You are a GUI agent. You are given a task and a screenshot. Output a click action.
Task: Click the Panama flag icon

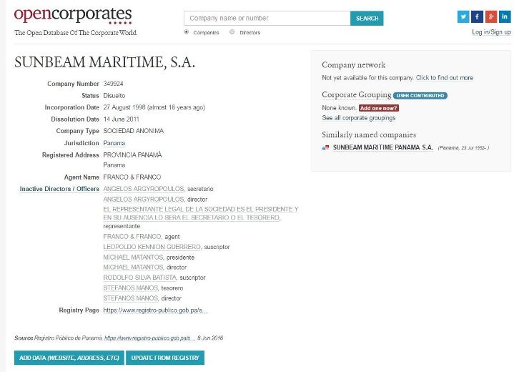tap(326, 147)
